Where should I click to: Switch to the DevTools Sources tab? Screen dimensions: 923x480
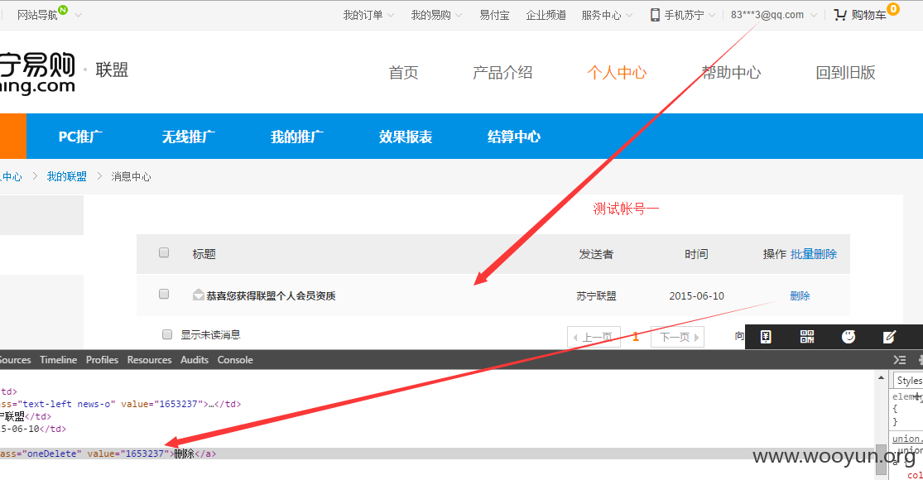tap(15, 359)
